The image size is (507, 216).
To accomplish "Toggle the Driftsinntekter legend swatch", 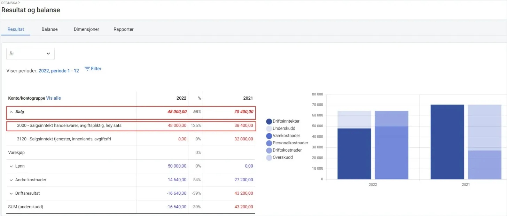I will click(x=269, y=121).
